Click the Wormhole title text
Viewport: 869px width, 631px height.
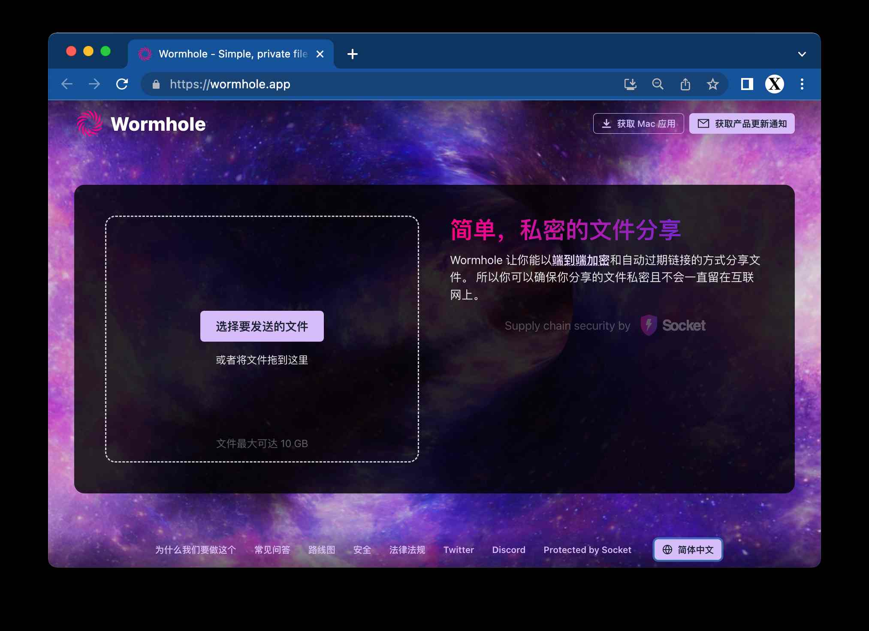(158, 124)
